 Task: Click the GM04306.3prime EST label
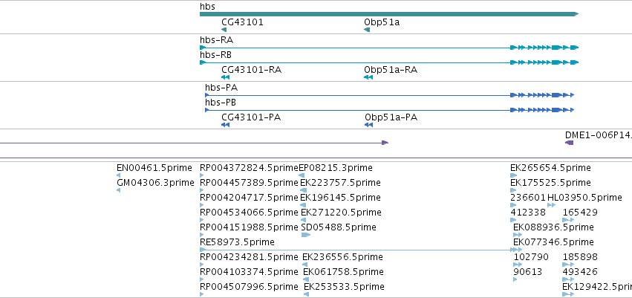tap(155, 183)
